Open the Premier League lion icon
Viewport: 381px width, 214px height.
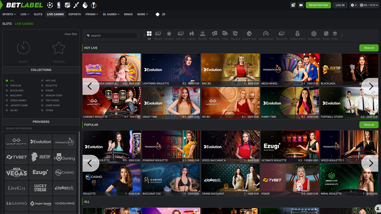(85, 5)
